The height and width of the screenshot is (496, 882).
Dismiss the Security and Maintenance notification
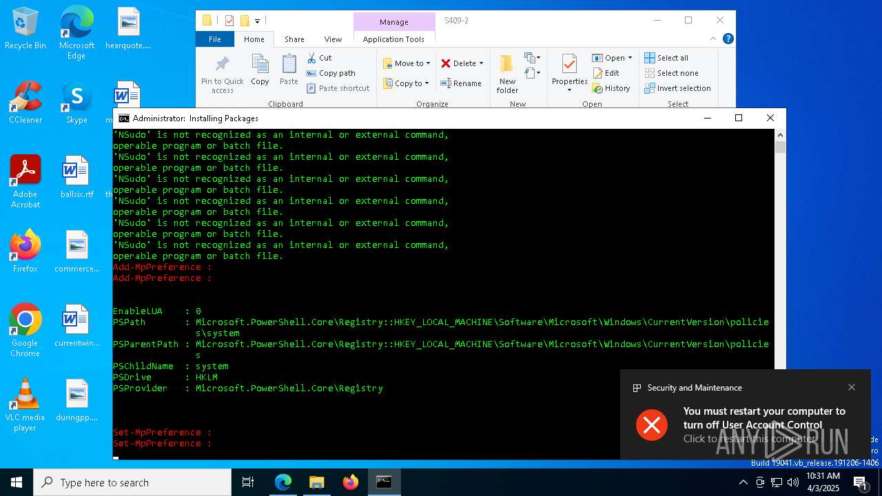tap(852, 387)
